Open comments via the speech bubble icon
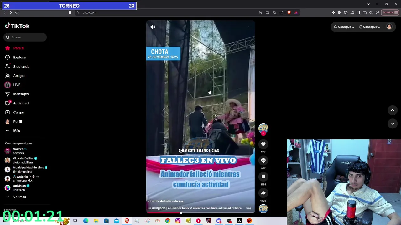This screenshot has height=225, width=401. pos(263,160)
